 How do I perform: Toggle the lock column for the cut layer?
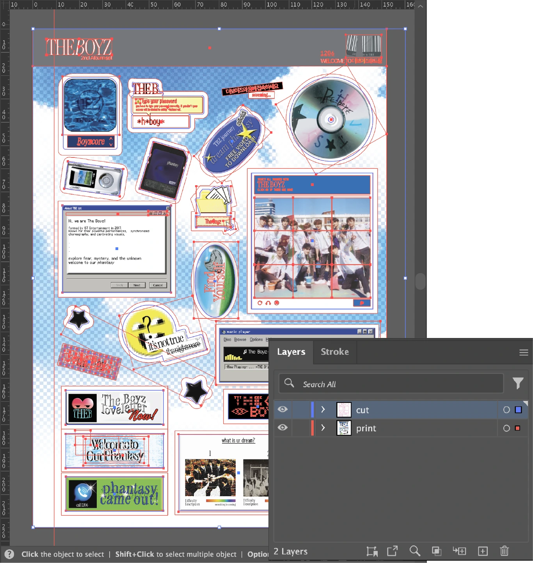point(301,409)
